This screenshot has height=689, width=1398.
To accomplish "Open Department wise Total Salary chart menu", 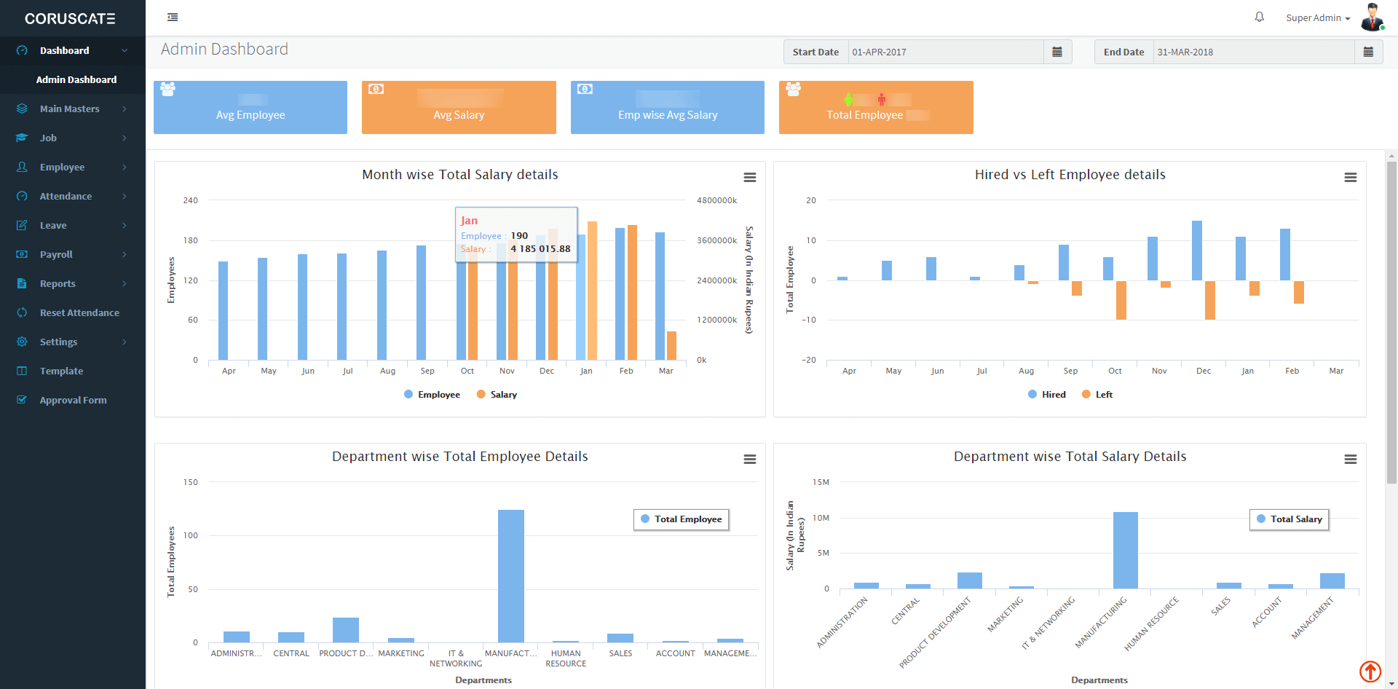I will coord(1350,460).
